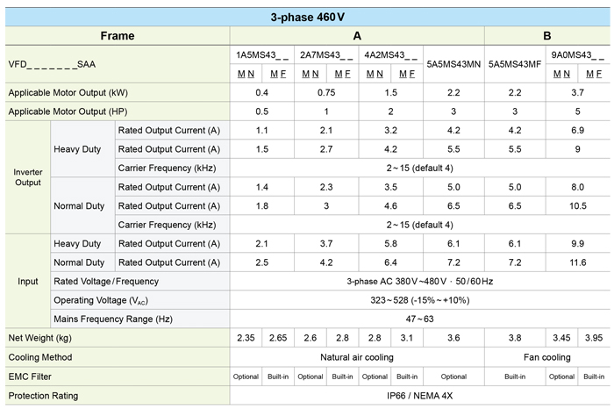
Task: Select model 5A5MS43MF cell
Action: click(515, 64)
